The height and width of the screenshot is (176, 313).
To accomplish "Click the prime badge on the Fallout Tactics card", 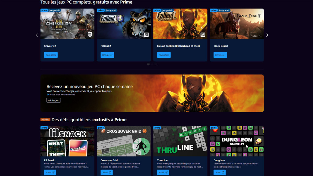I will (157, 10).
